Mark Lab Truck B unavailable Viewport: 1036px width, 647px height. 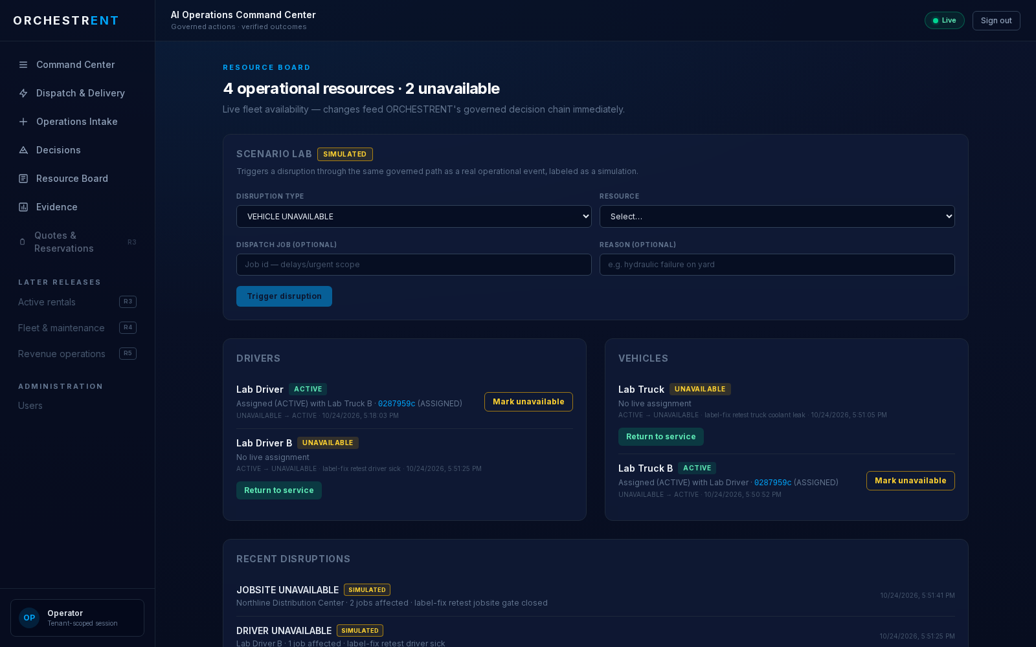pos(910,481)
